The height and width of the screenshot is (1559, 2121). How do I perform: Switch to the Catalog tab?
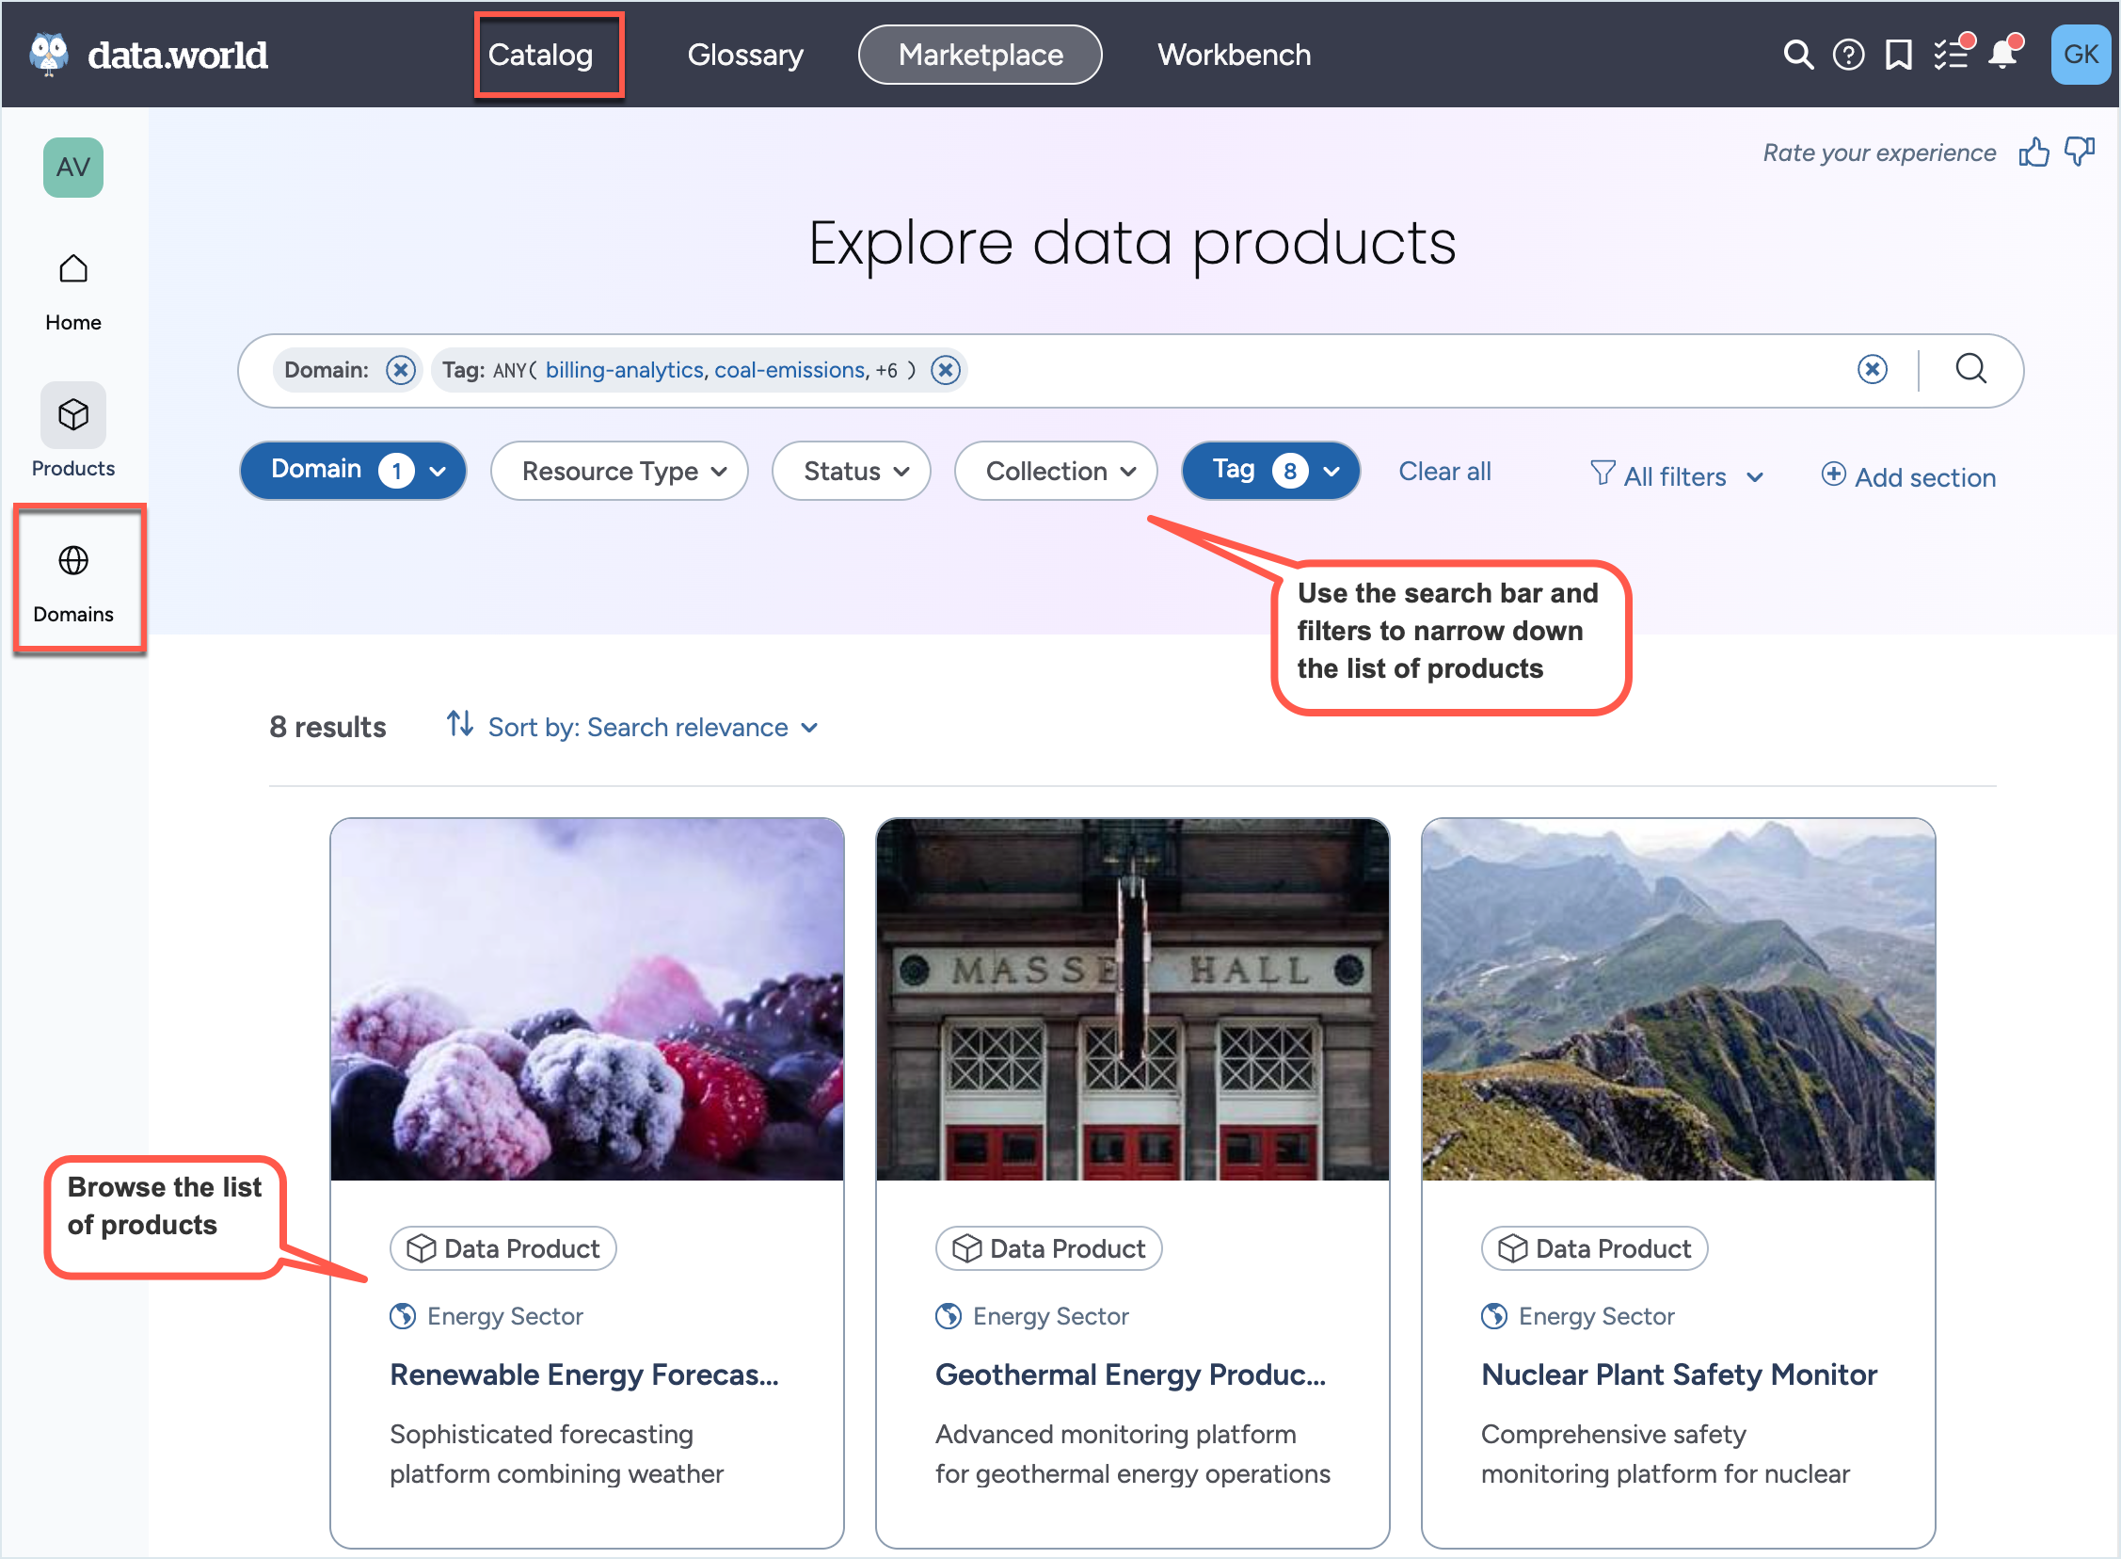540,55
